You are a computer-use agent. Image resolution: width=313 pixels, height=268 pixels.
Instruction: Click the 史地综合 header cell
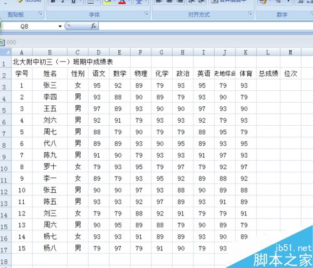tap(225, 73)
